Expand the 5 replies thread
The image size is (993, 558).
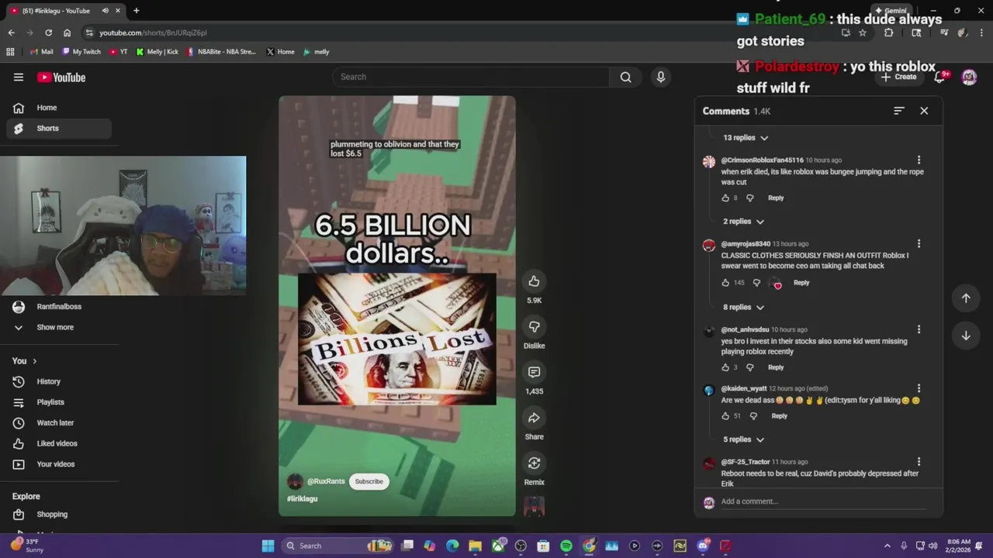click(x=744, y=439)
